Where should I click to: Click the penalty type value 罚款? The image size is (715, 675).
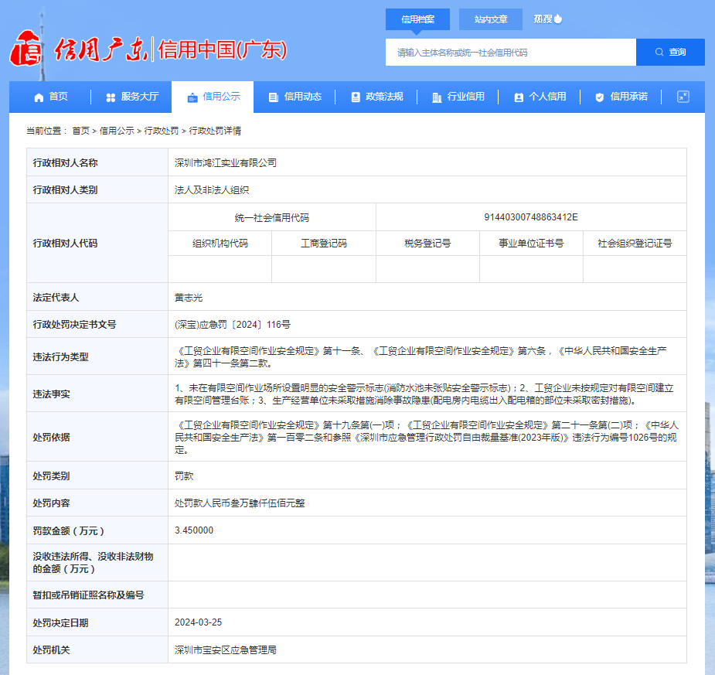184,476
